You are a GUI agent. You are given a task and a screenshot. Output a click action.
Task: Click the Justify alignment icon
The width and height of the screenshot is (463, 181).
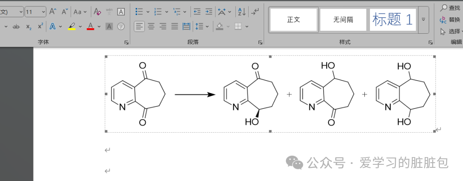coord(174,26)
